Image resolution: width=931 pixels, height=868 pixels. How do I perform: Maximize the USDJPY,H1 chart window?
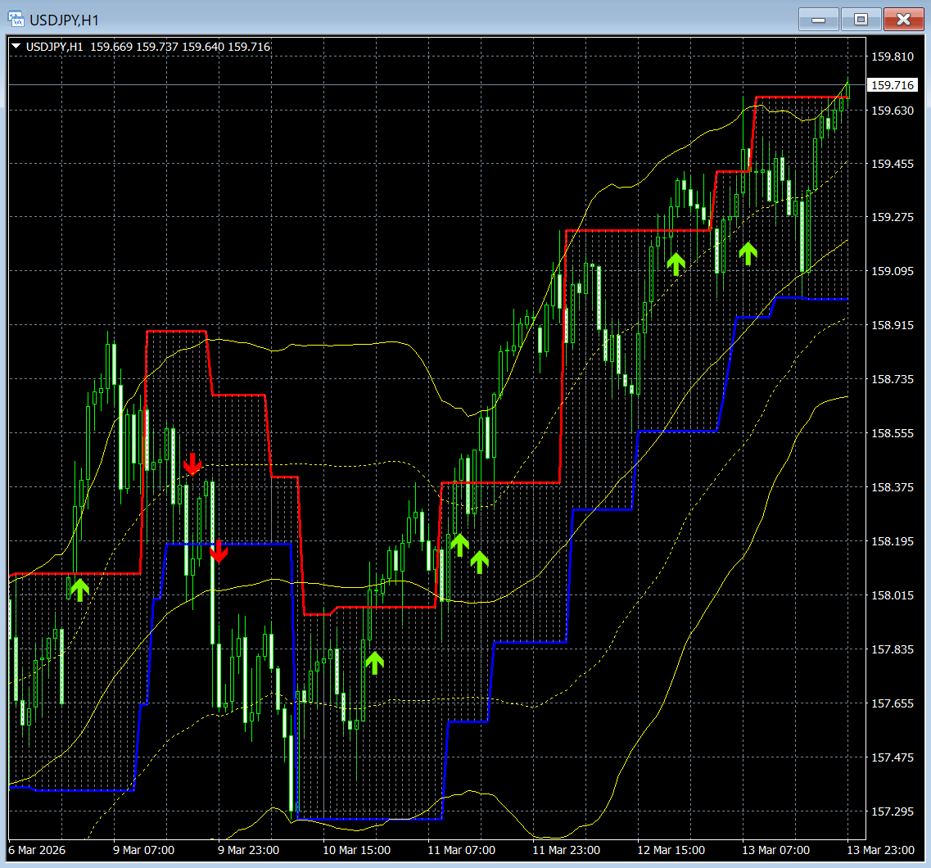(x=861, y=19)
